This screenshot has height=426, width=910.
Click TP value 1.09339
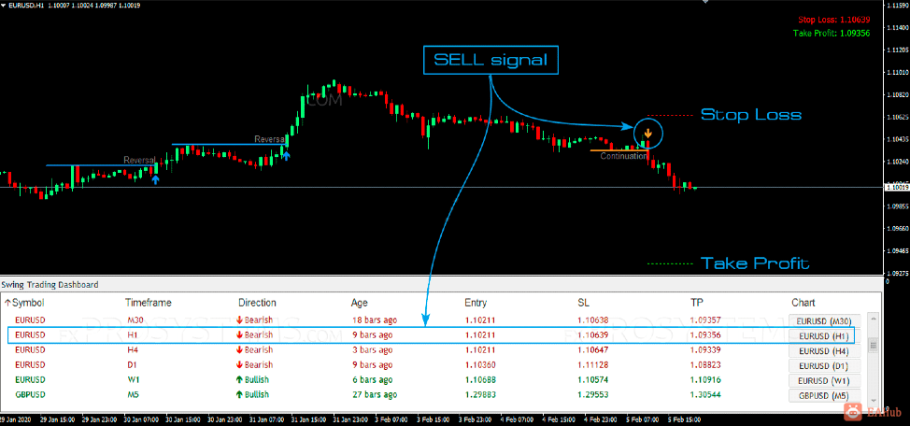(705, 350)
